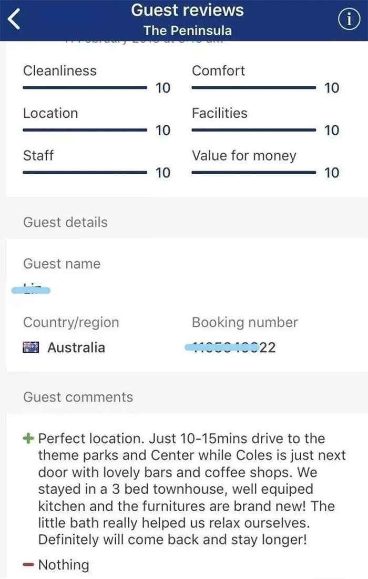Select the Cleanliness rating bar
The image size is (368, 579).
tap(85, 87)
